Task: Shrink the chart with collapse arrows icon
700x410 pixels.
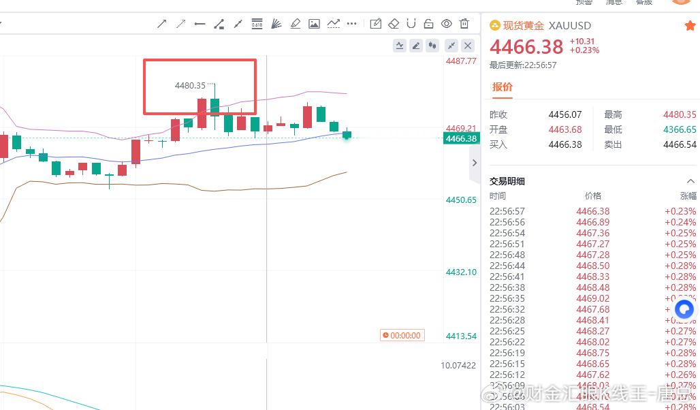Action: (451, 46)
